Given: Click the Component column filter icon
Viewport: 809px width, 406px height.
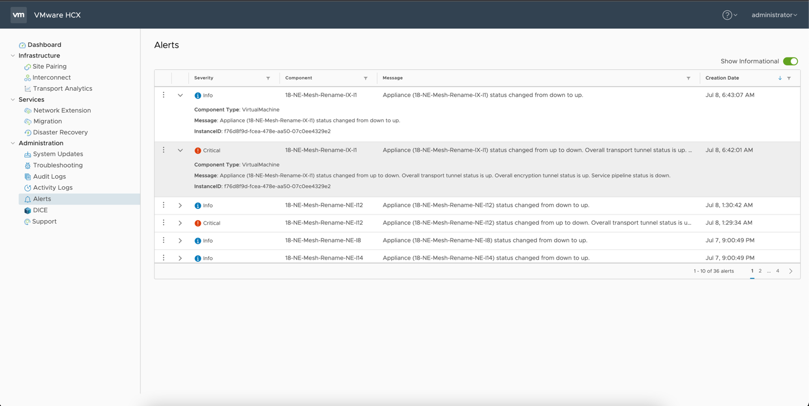Looking at the screenshot, I should [366, 78].
